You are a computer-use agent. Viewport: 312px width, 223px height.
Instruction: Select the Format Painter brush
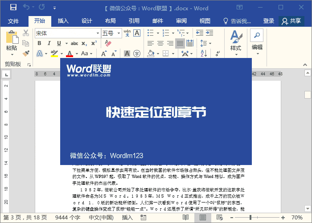coord(26,54)
